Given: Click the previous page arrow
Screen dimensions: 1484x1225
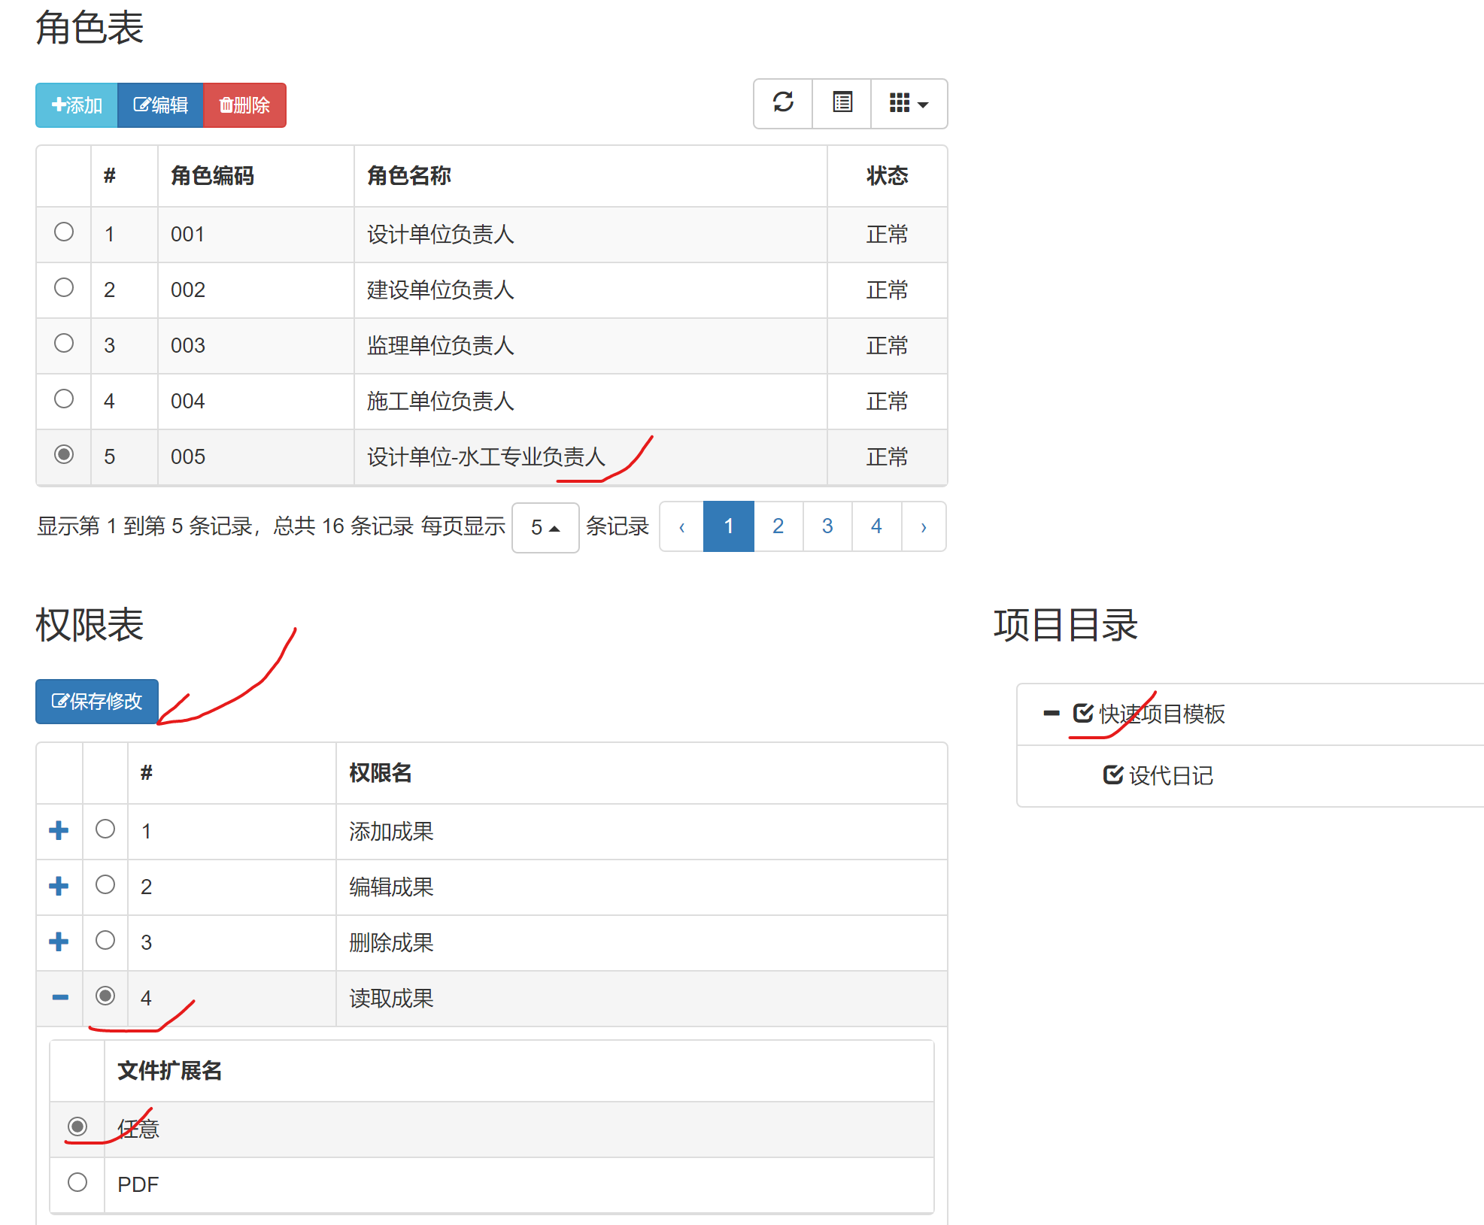Looking at the screenshot, I should (x=681, y=526).
